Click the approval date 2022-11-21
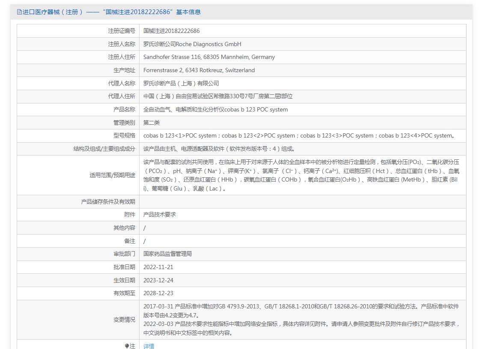This screenshot has height=349, width=482. point(158,267)
